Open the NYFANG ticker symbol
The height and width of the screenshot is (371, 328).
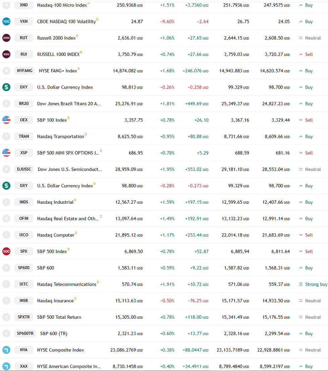(24, 70)
